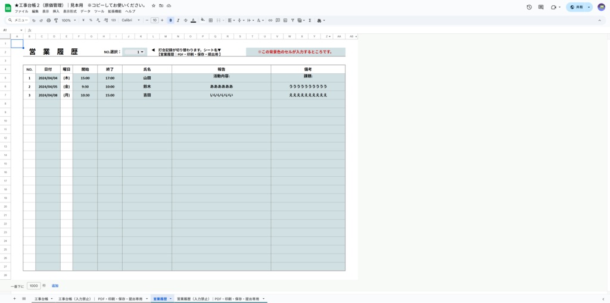Open the データ menu
Image resolution: width=610 pixels, height=303 pixels.
click(85, 12)
